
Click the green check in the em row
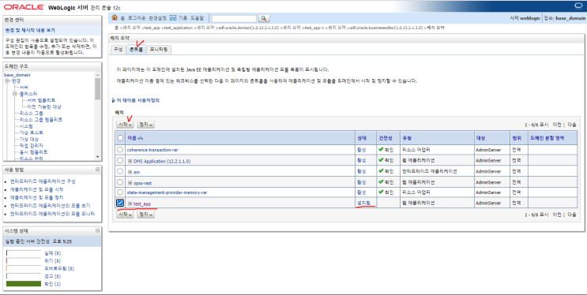[381, 171]
